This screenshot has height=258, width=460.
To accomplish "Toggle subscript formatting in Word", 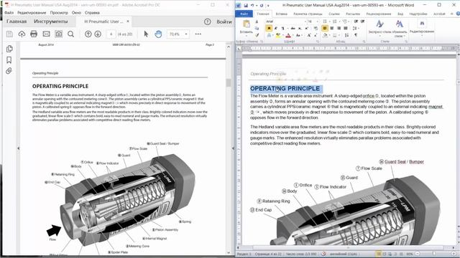I will tap(300, 28).
